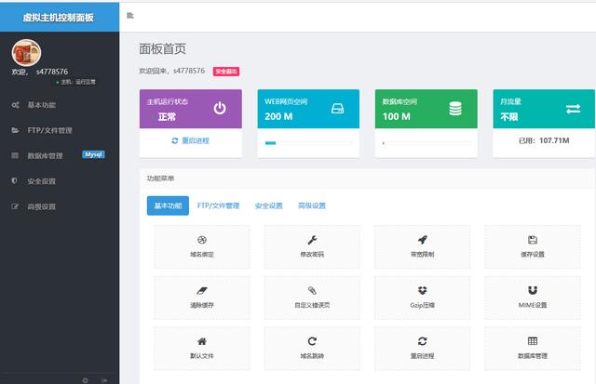Click the 100 M database space value

pos(397,116)
